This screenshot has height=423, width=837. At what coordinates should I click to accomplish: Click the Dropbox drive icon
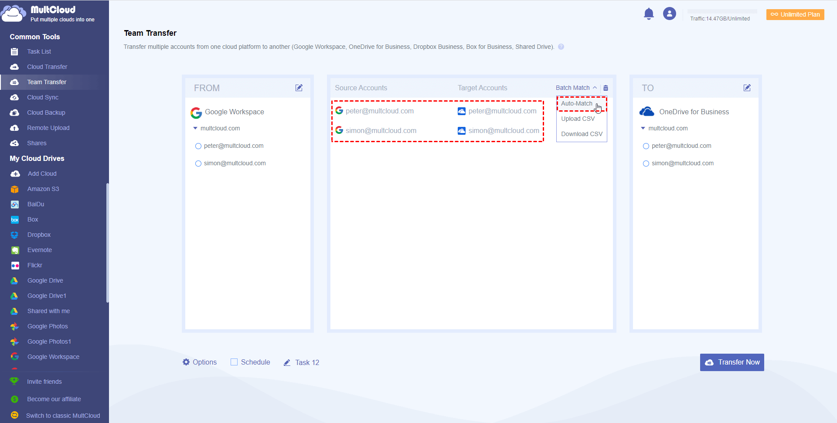15,235
